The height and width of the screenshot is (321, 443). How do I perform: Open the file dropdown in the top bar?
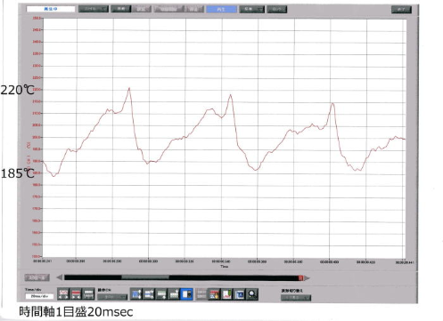(94, 9)
